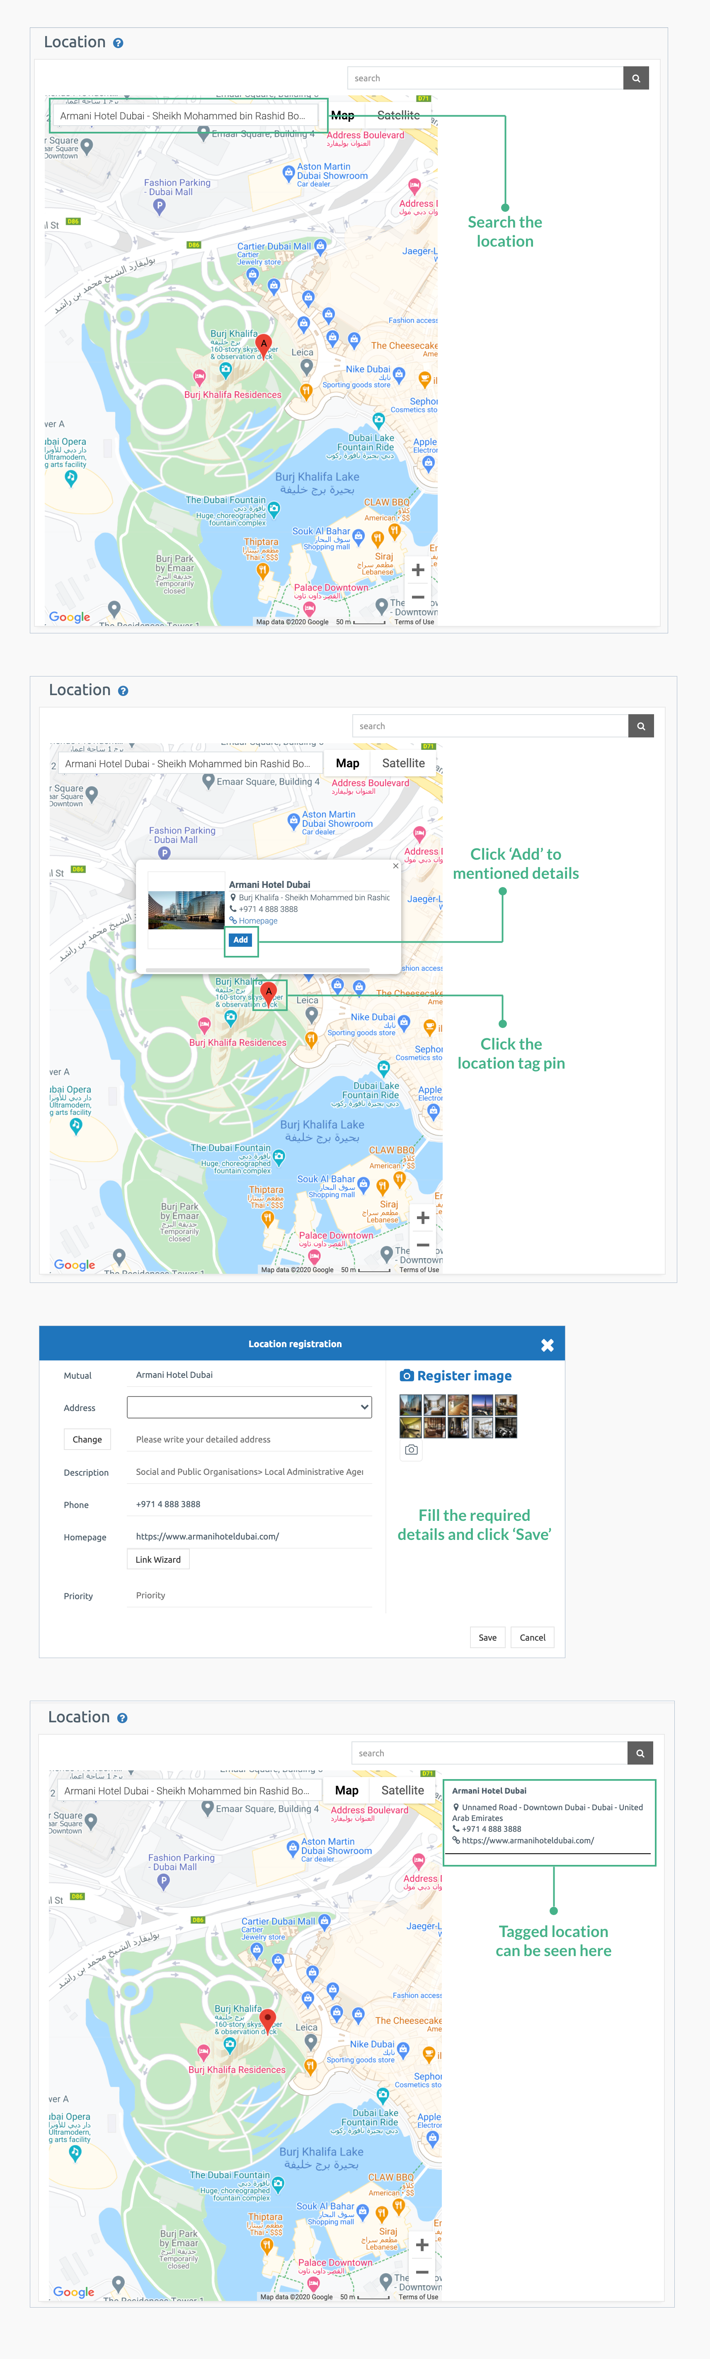Click the Link Wizard button
The height and width of the screenshot is (2359, 710).
click(x=158, y=1559)
